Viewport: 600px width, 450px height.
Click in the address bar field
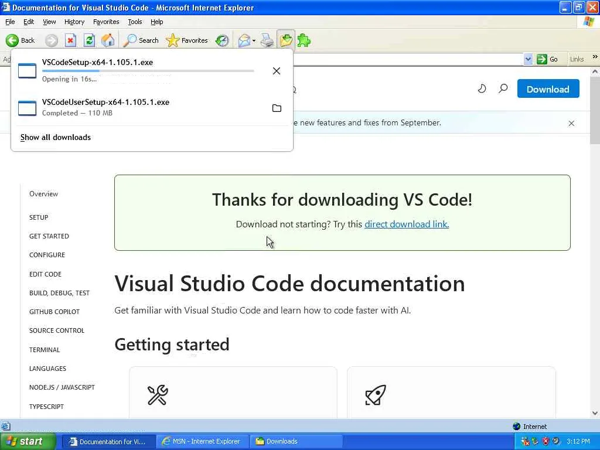coord(408,59)
